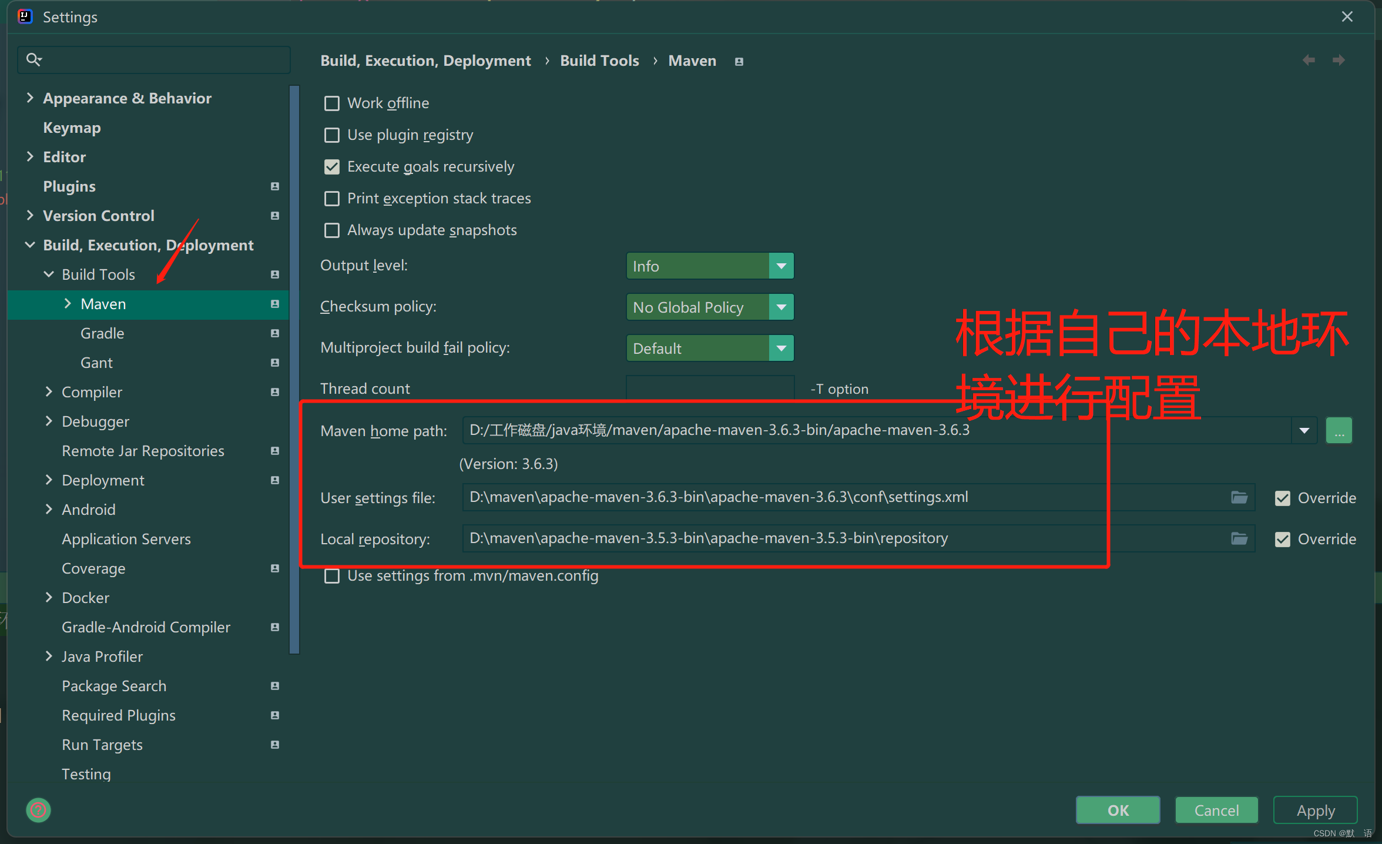Select Gradle in the settings tree
The width and height of the screenshot is (1382, 844).
click(102, 333)
